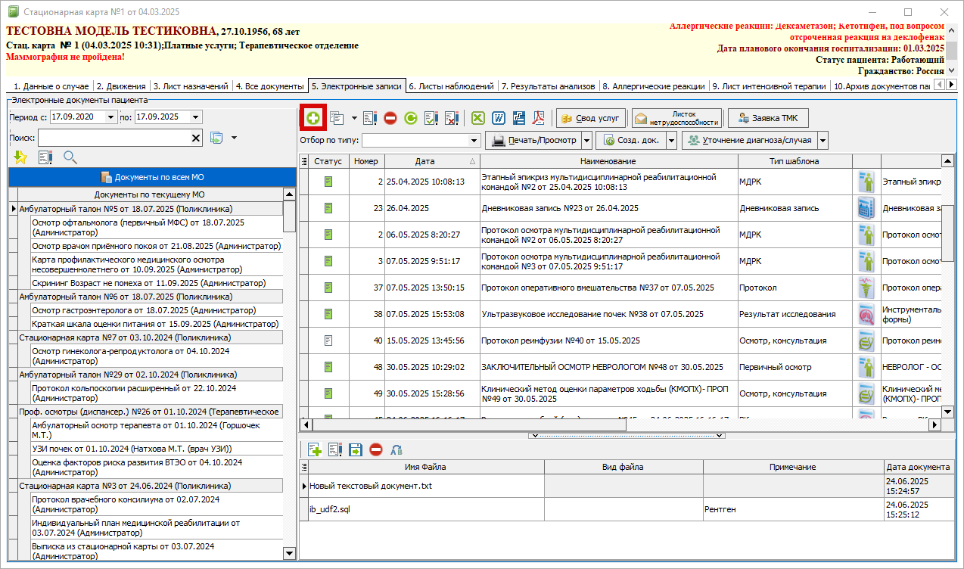Click the edit file icon in attachments toolbar
The image size is (964, 569).
point(335,449)
